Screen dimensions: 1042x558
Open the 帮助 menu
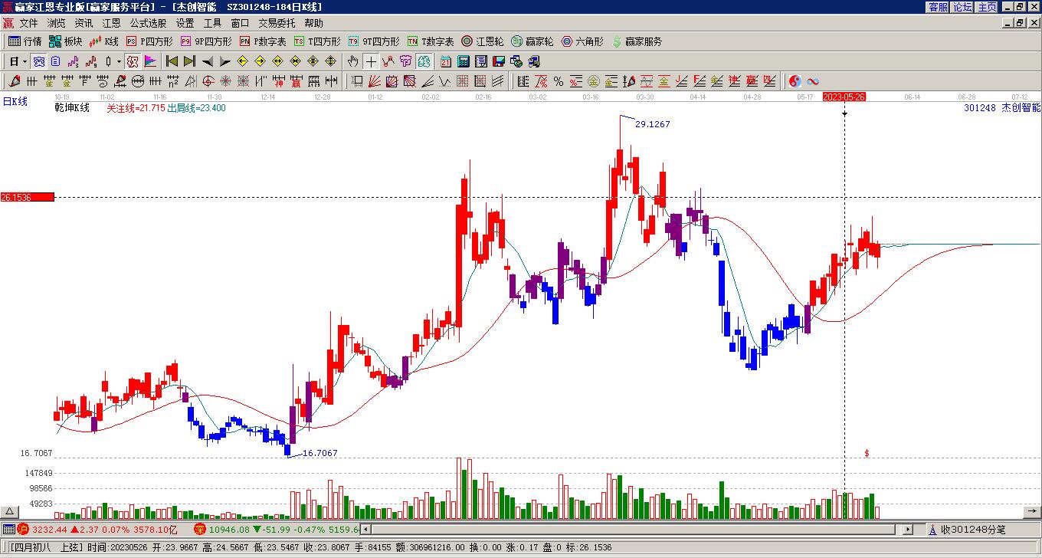(x=313, y=24)
